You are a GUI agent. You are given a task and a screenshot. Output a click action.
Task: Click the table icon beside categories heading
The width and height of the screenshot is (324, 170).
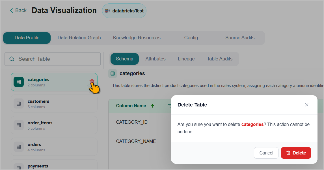[x=113, y=73]
